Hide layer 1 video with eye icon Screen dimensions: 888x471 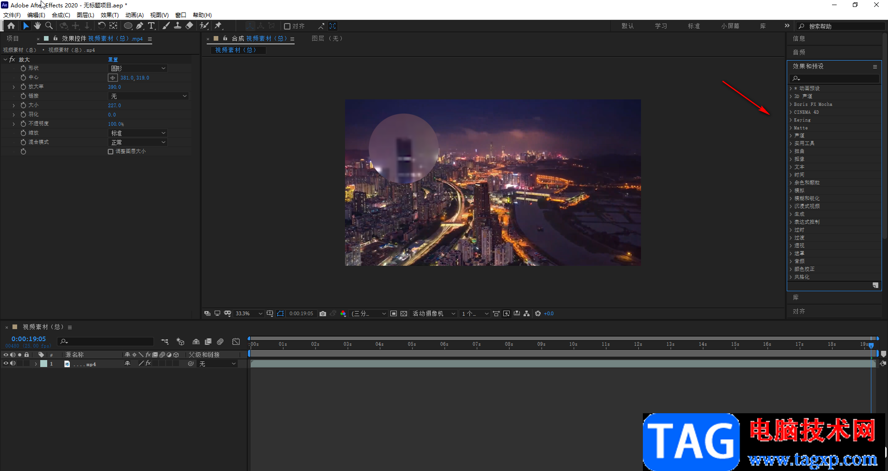(x=6, y=364)
